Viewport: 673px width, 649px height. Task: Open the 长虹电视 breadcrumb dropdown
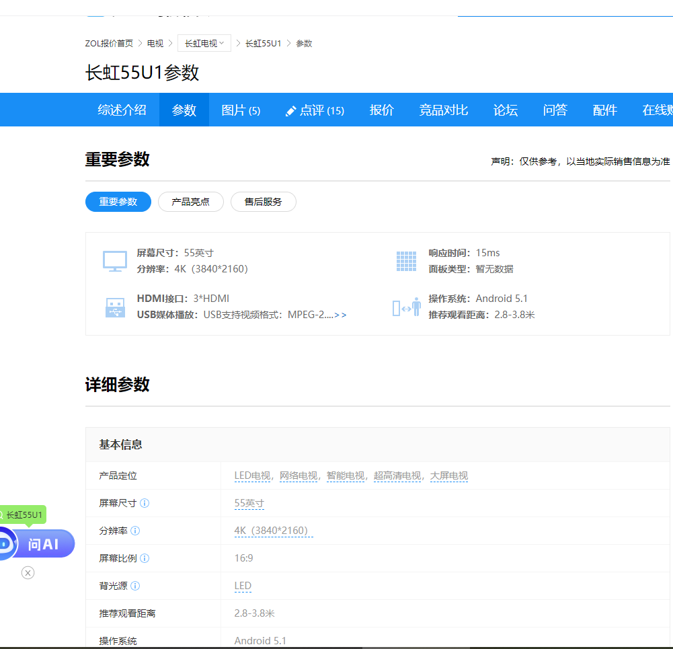204,43
